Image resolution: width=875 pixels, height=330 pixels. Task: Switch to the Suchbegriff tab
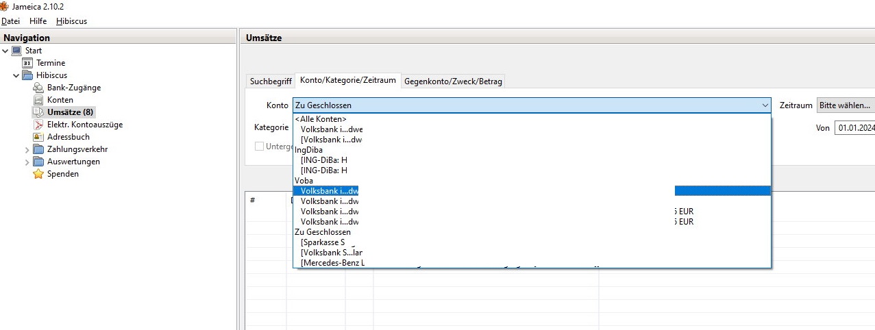(x=271, y=81)
